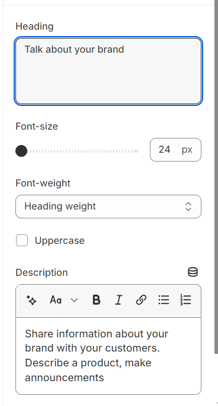Click the Description label
Screen dimensions: 218x406
click(41, 272)
